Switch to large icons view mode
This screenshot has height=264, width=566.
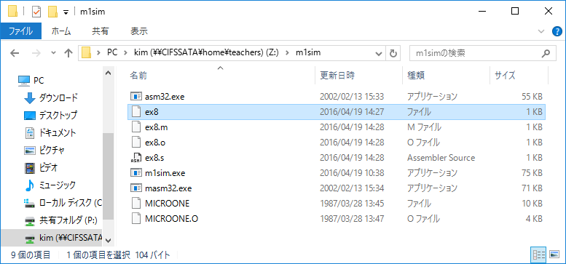[554, 255]
